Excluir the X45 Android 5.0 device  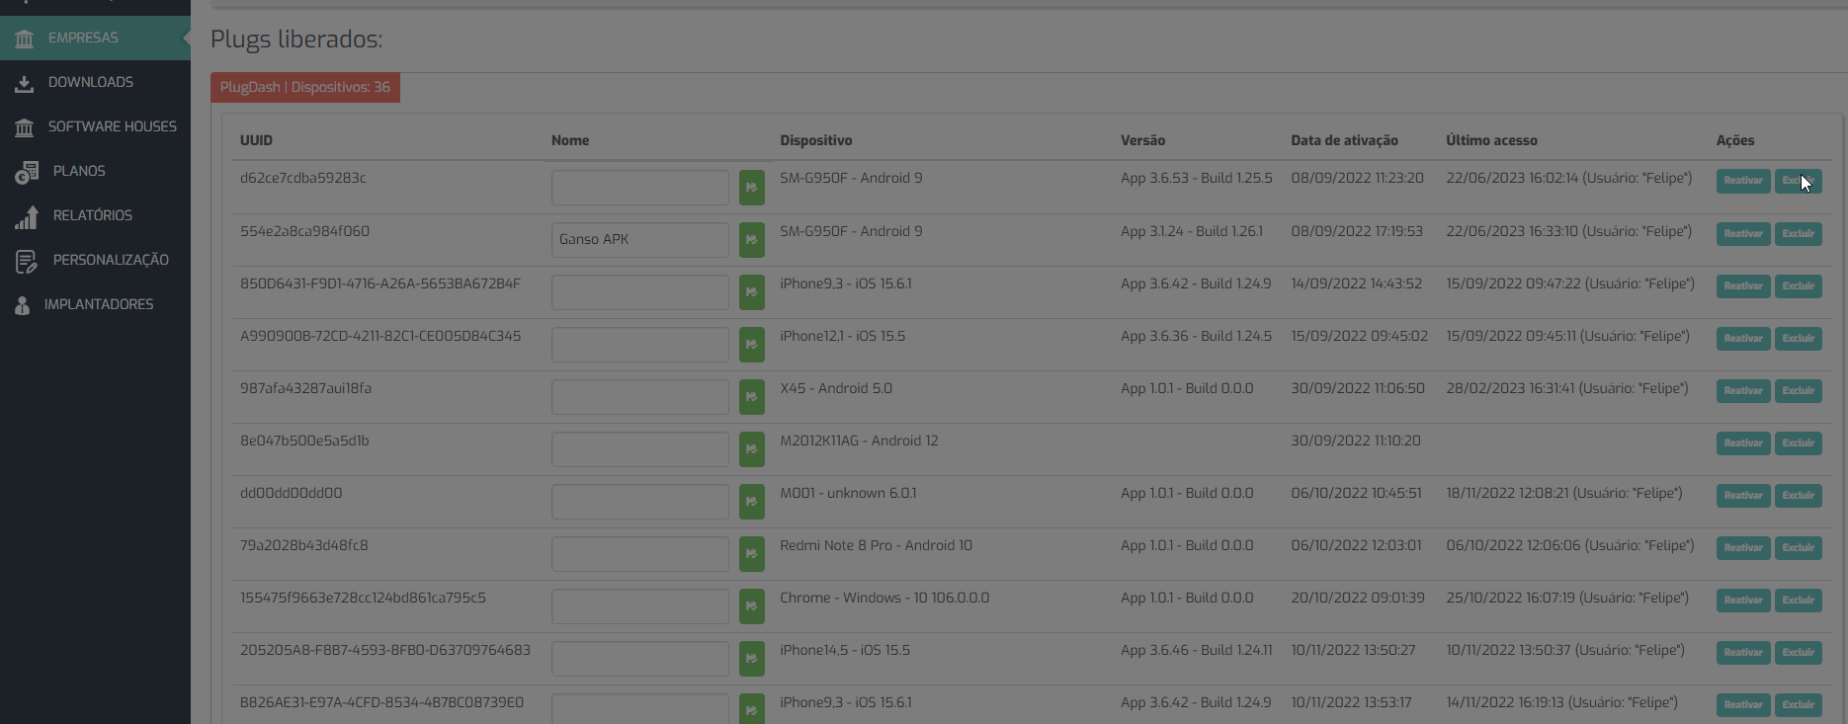pos(1799,391)
